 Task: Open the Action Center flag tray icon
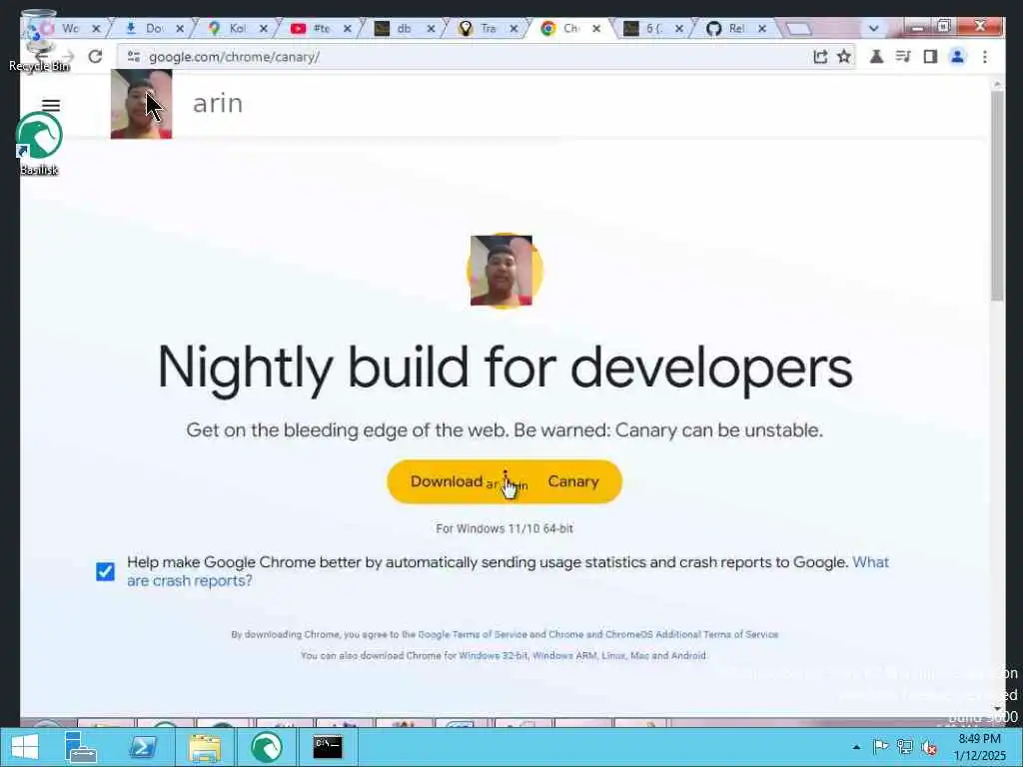[x=880, y=747]
